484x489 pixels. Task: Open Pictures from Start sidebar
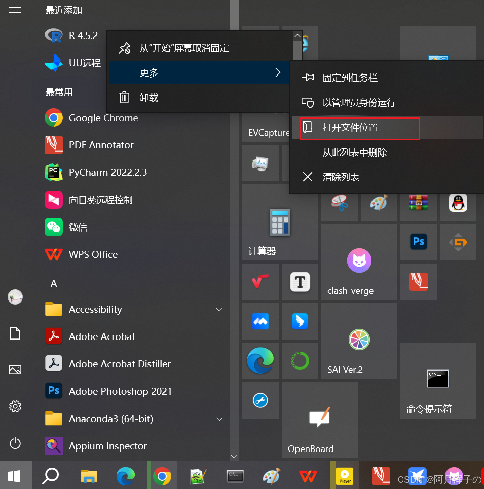coord(15,370)
